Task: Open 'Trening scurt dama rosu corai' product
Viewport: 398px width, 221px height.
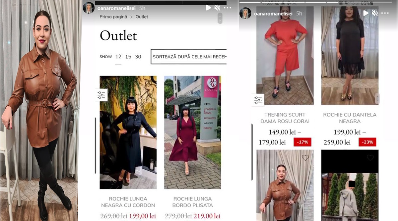Action: click(285, 118)
